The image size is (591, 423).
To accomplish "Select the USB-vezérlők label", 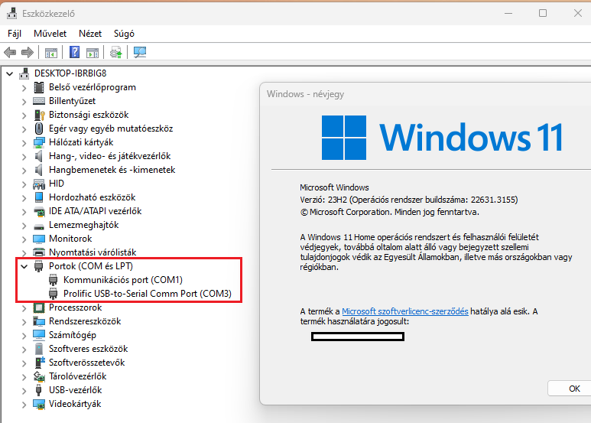I will 76,390.
